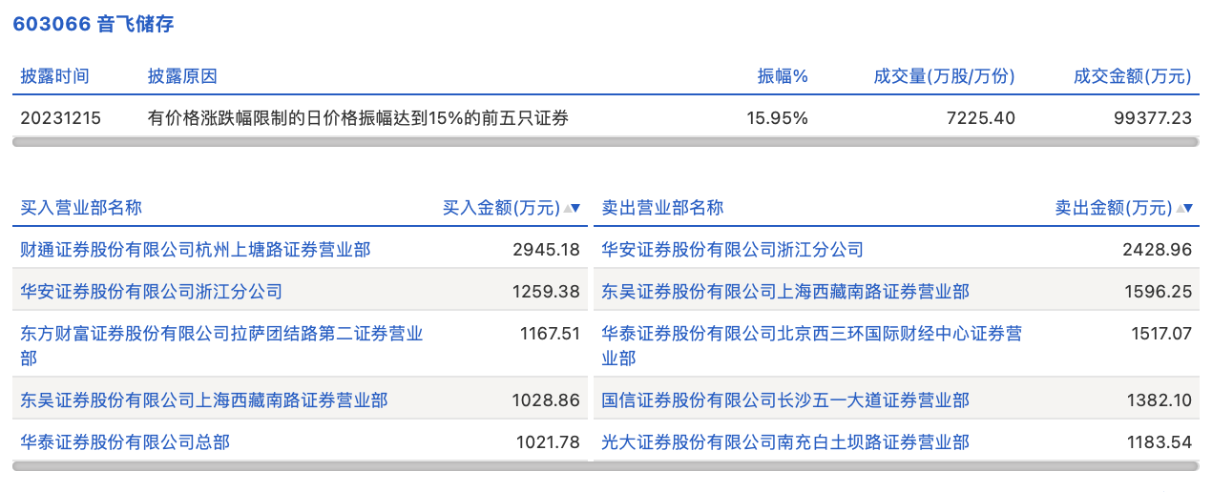The height and width of the screenshot is (492, 1212).
Task: Click the scrollbar below the buy/sell tables
Action: click(x=605, y=466)
